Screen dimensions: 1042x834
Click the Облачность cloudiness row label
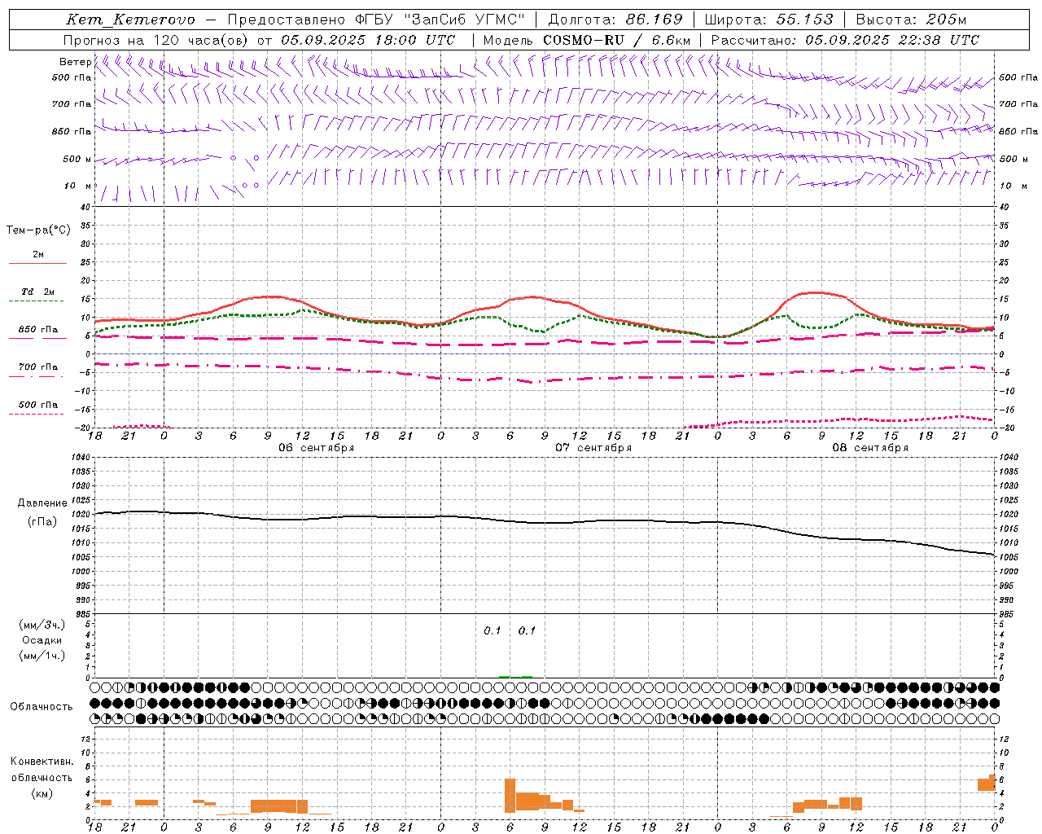click(42, 707)
